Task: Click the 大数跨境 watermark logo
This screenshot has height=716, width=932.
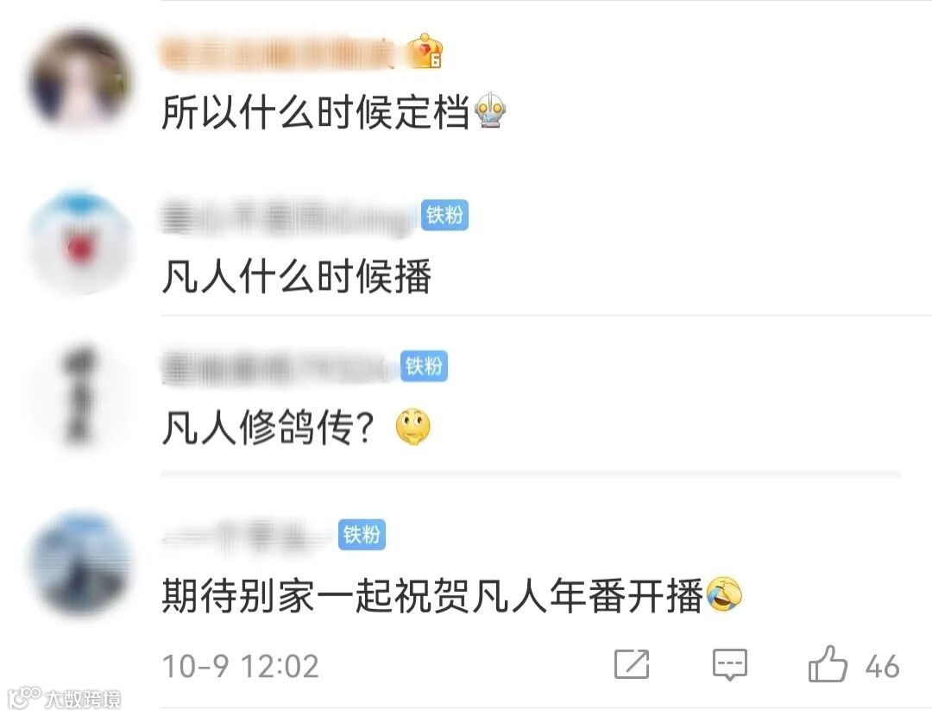Action: (64, 699)
